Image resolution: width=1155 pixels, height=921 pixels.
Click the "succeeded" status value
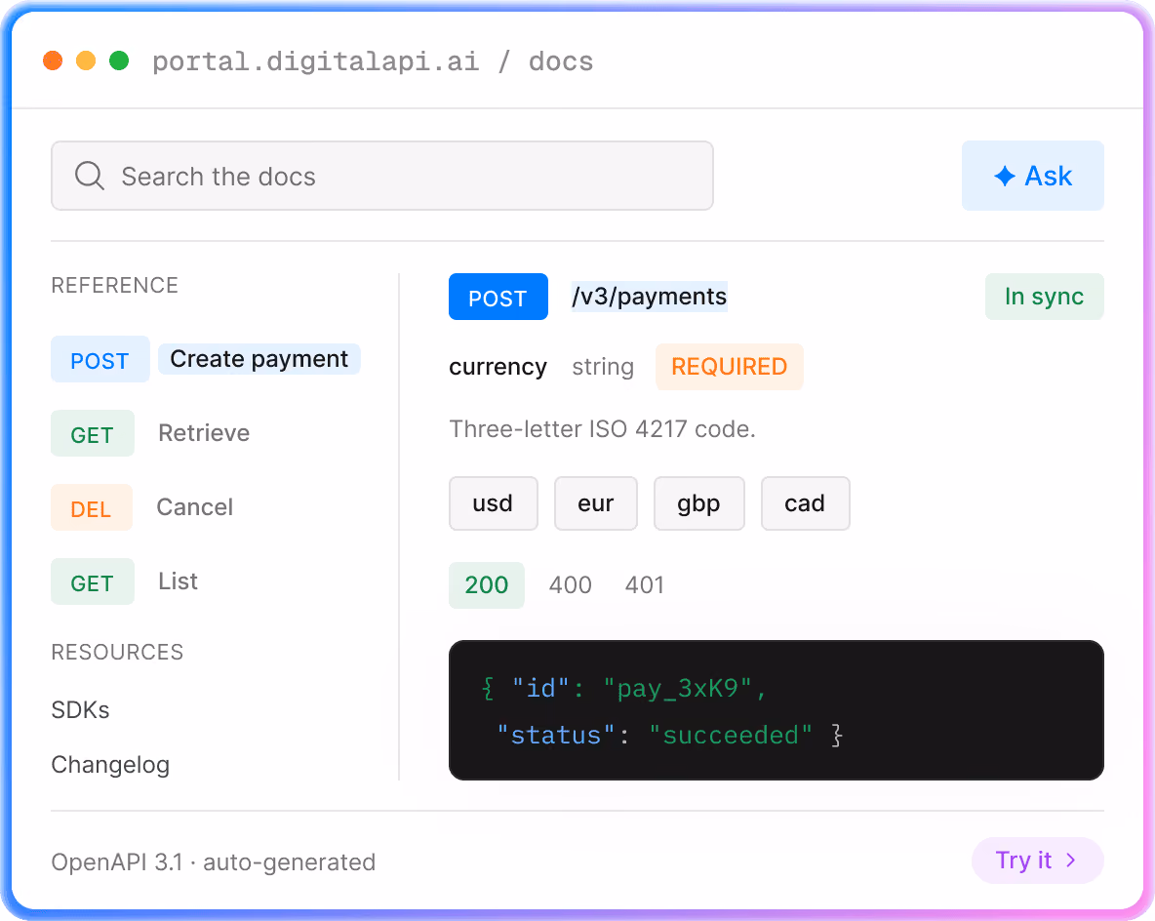pyautogui.click(x=730, y=736)
